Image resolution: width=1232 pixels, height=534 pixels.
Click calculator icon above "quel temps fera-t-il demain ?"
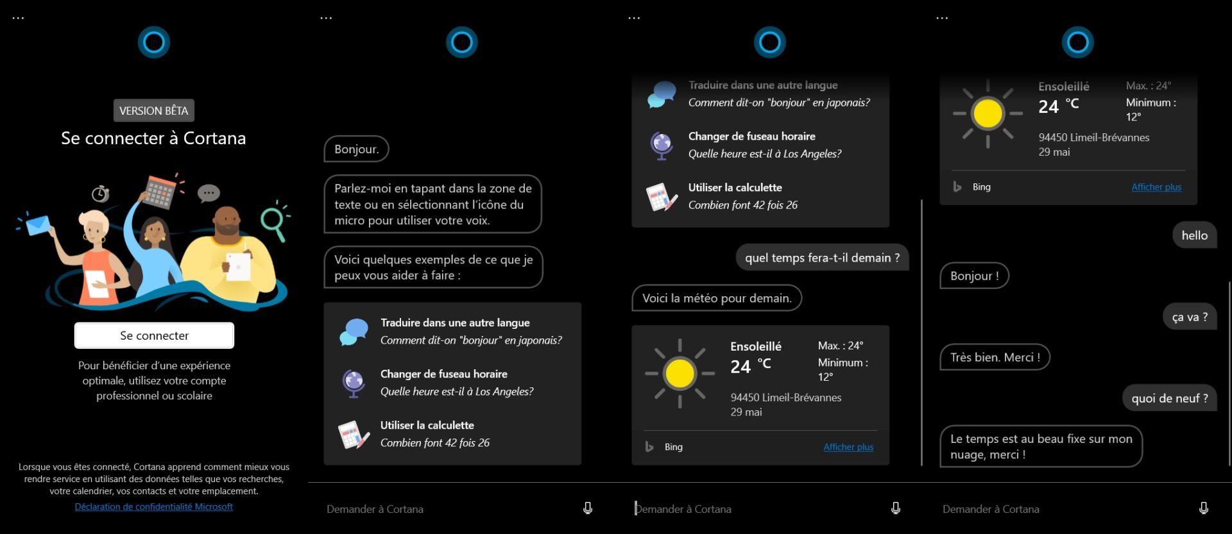(x=661, y=197)
